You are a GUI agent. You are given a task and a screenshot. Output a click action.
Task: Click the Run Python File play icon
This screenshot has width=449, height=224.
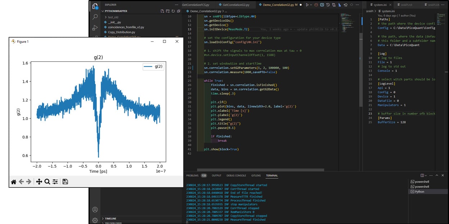tap(307, 5)
